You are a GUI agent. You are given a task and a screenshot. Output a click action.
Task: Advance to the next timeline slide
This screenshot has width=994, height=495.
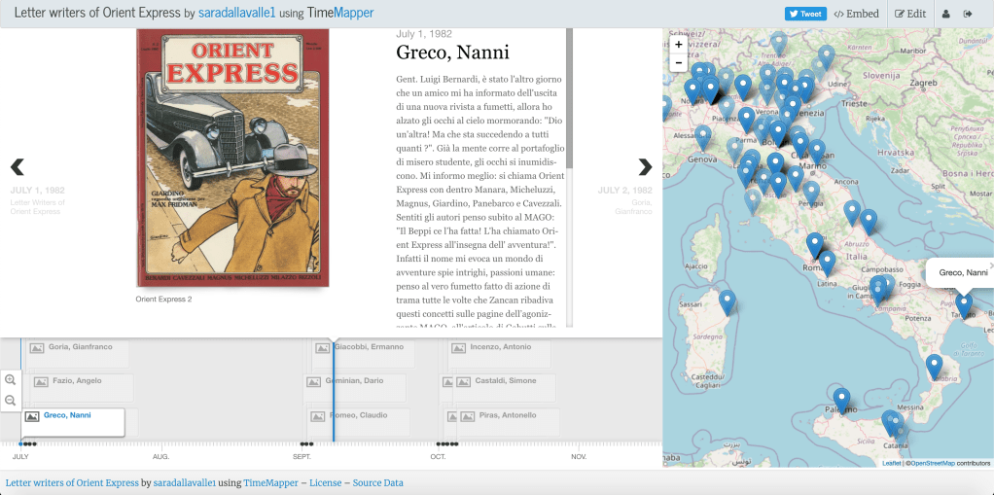[645, 166]
